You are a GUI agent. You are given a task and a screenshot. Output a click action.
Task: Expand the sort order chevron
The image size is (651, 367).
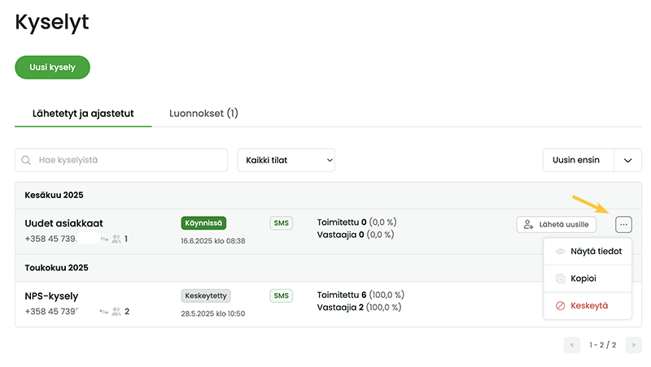pyautogui.click(x=627, y=160)
